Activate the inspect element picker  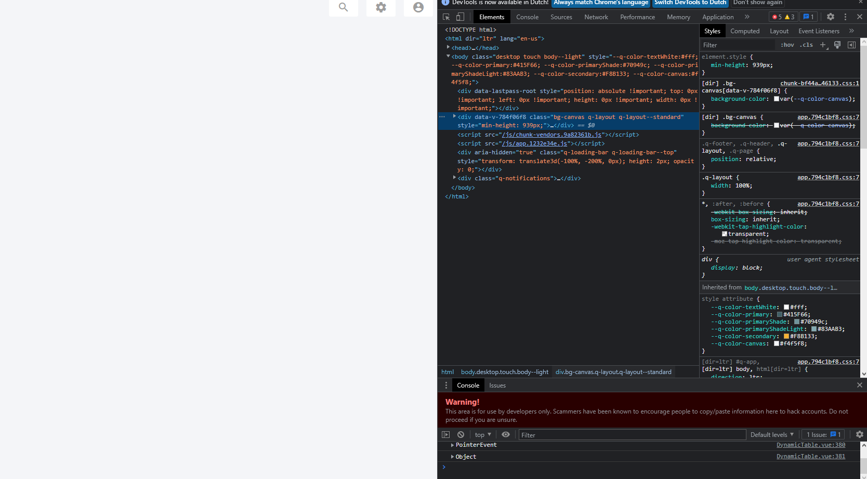coord(446,17)
